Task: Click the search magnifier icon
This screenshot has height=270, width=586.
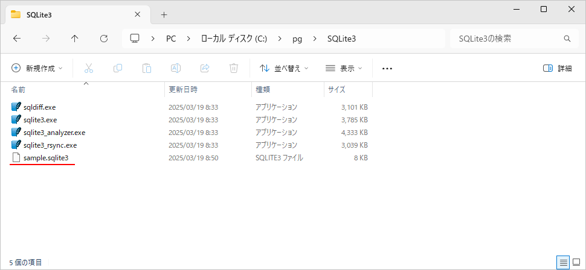Action: click(567, 39)
